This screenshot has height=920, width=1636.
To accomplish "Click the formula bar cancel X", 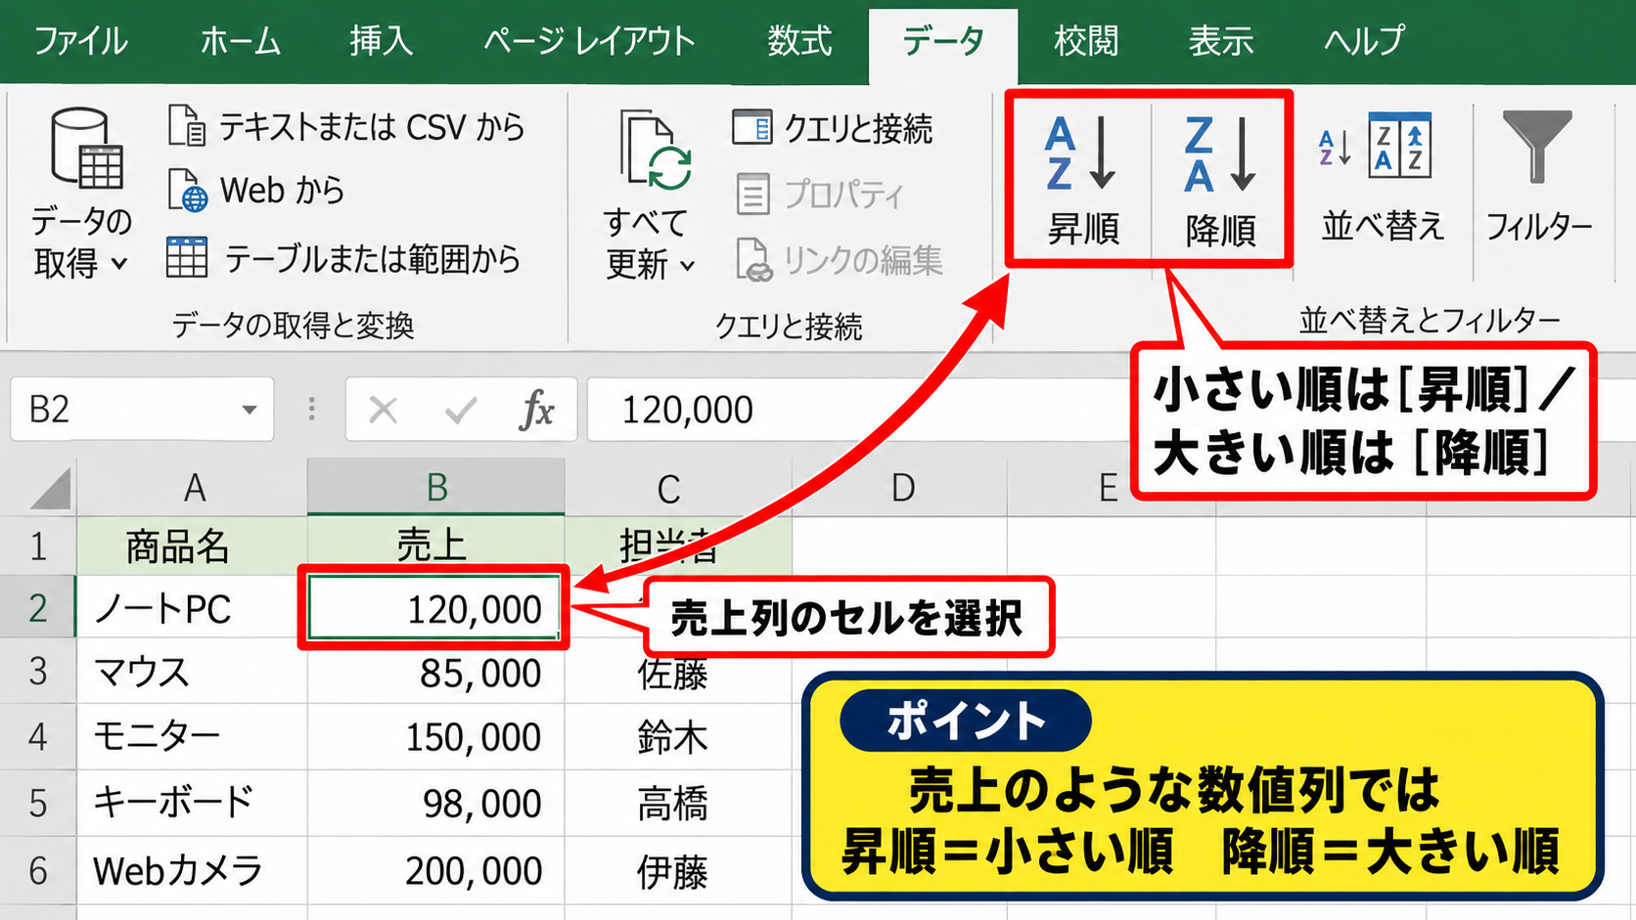I will pyautogui.click(x=383, y=411).
